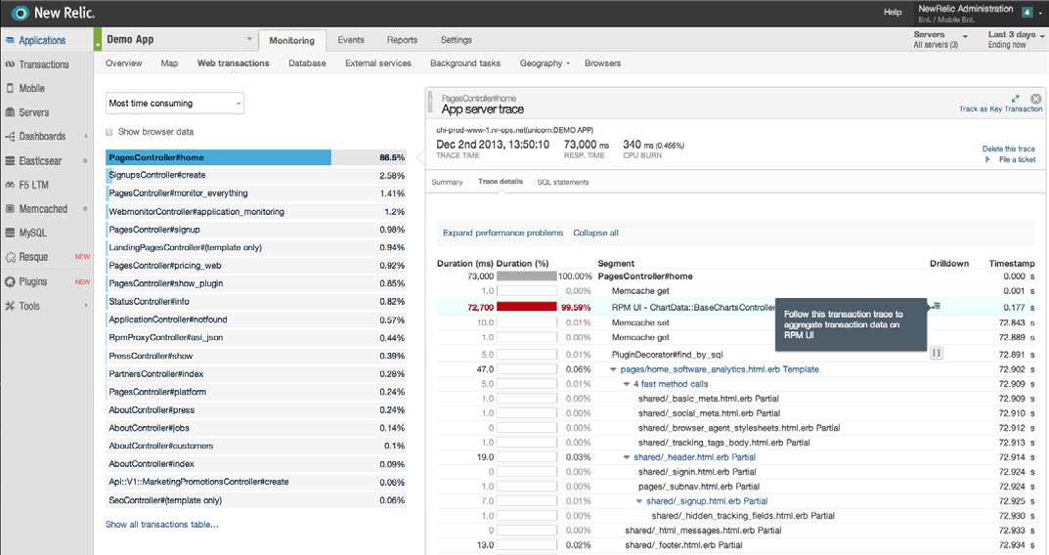The width and height of the screenshot is (1049, 555).
Task: Switch to Monitoring tab
Action: (x=291, y=40)
